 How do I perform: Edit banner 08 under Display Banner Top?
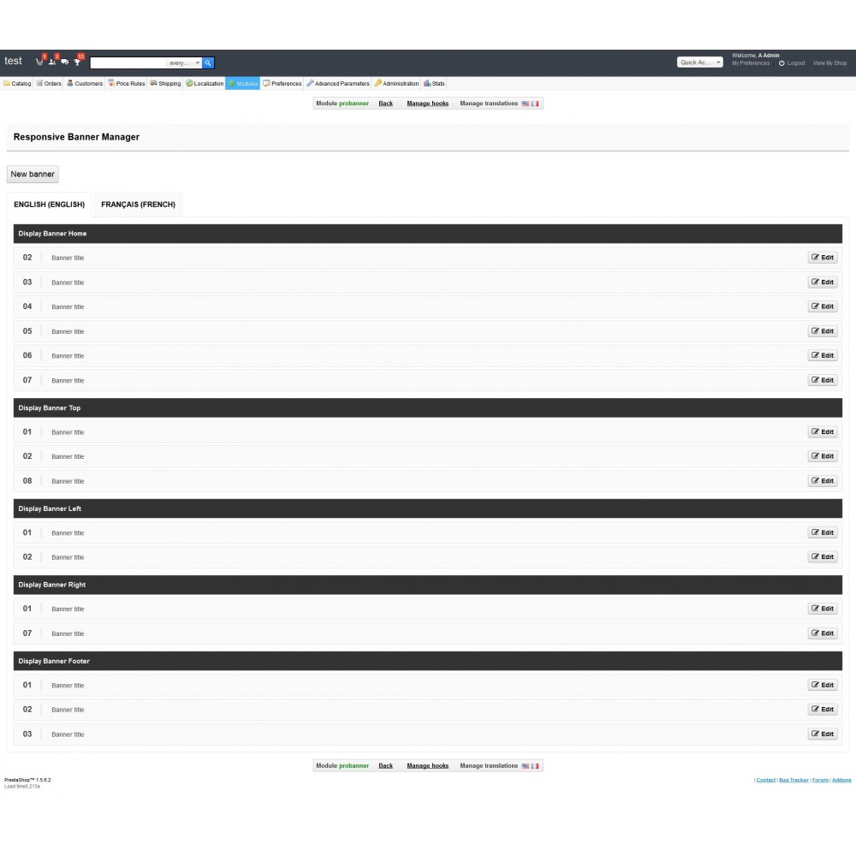pos(822,481)
